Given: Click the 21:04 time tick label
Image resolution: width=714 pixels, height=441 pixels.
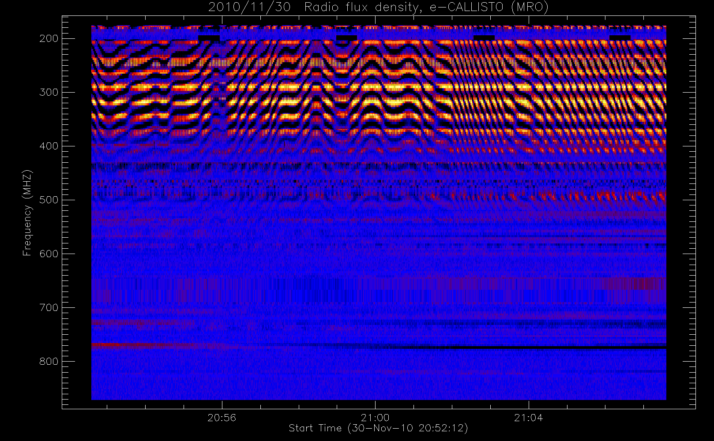Looking at the screenshot, I should (x=528, y=418).
